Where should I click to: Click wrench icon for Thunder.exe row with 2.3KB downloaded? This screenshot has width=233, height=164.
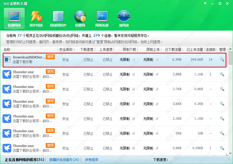(x=222, y=119)
